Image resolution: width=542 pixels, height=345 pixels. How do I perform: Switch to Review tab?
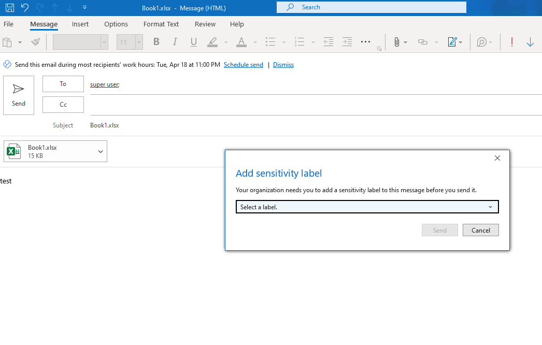tap(205, 24)
